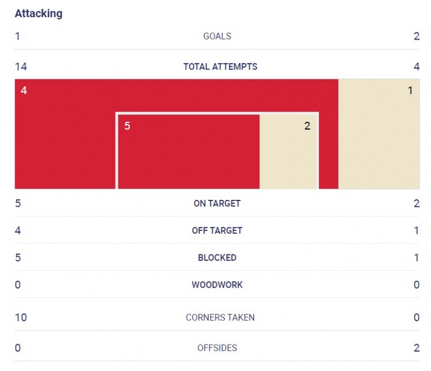Click the BLOCKED stat label

(217, 258)
